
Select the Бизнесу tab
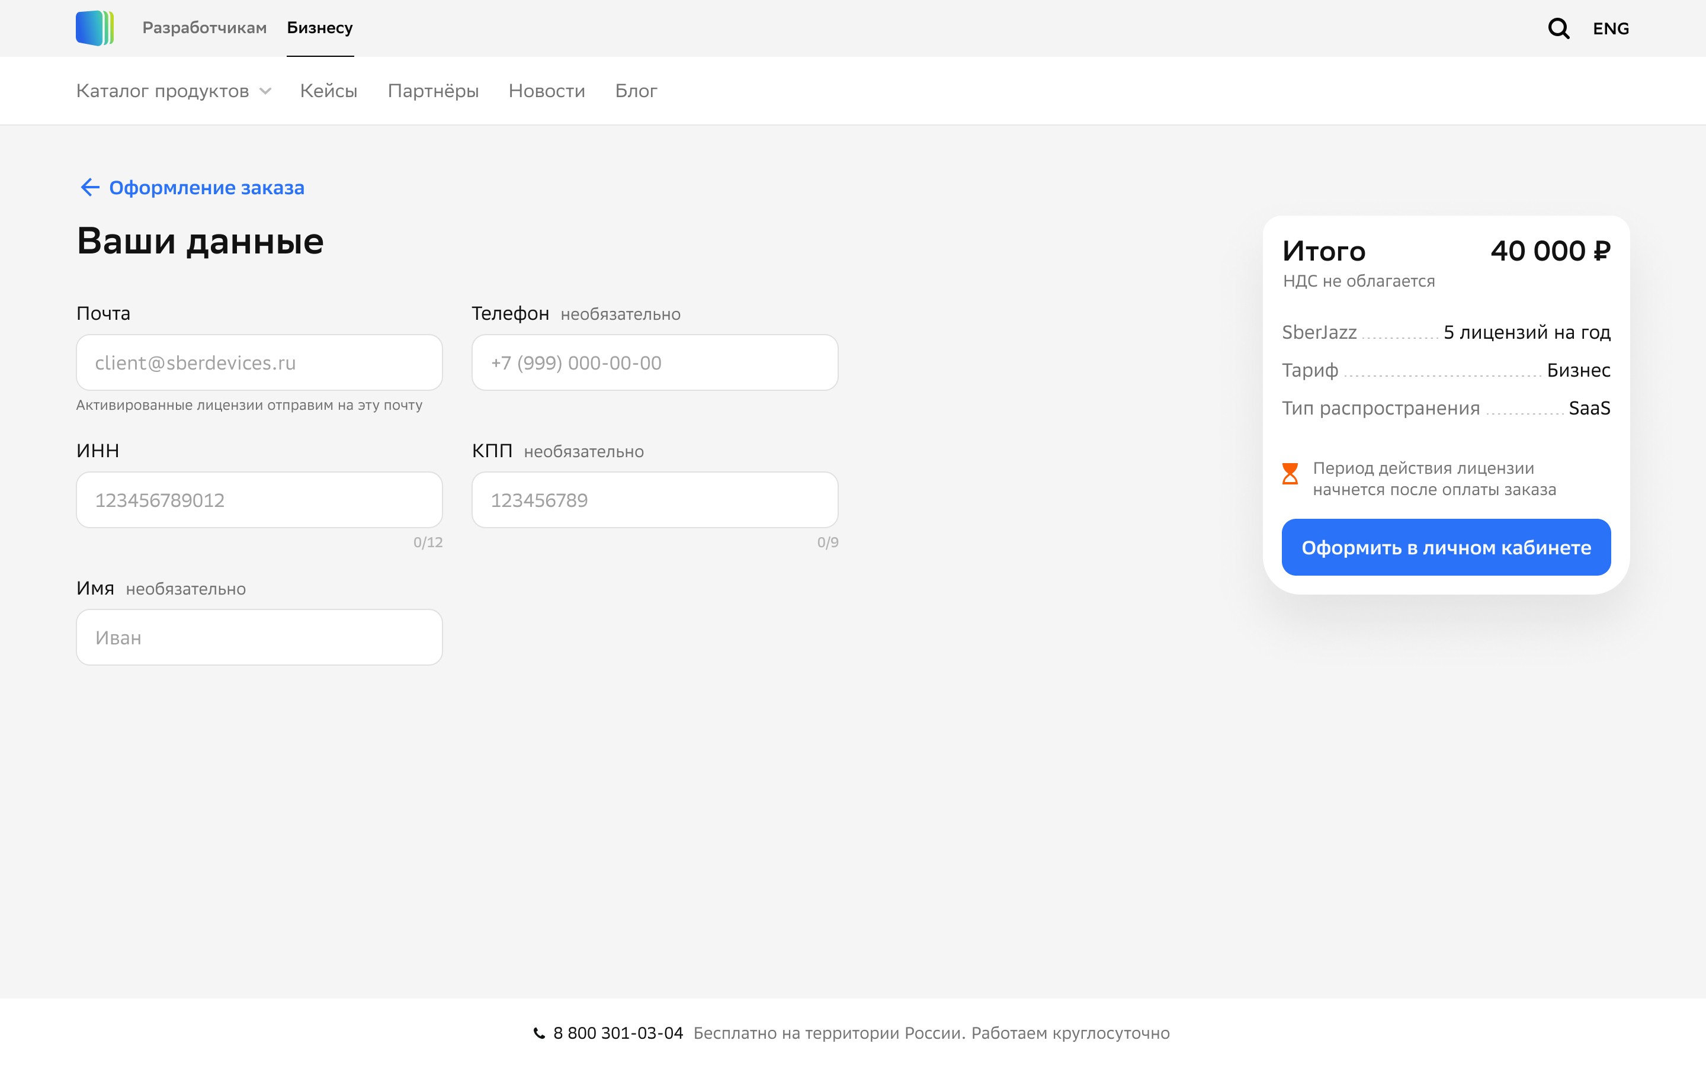(319, 28)
